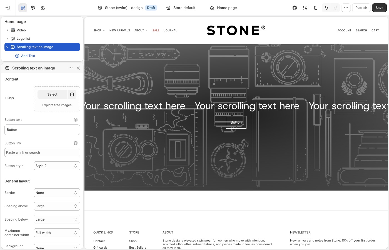
Task: Click the Draft status badge
Action: 151,8
